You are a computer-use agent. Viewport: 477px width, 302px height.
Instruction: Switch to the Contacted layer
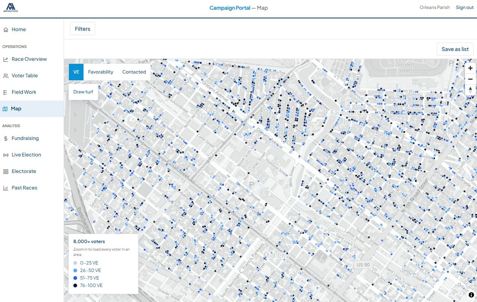pos(134,72)
